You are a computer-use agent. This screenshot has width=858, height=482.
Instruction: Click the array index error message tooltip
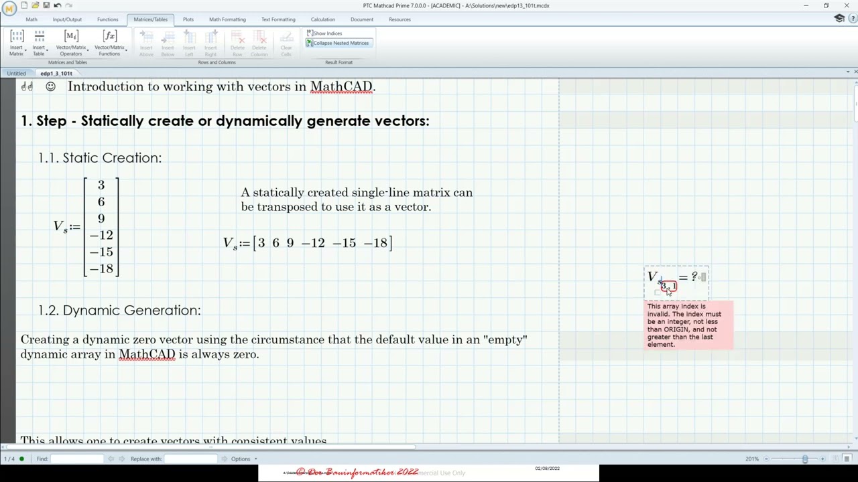click(x=688, y=325)
